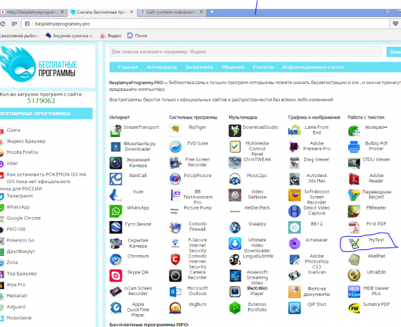Open the Sumatra PDF icon
401x327 pixels.
pyautogui.click(x=354, y=308)
